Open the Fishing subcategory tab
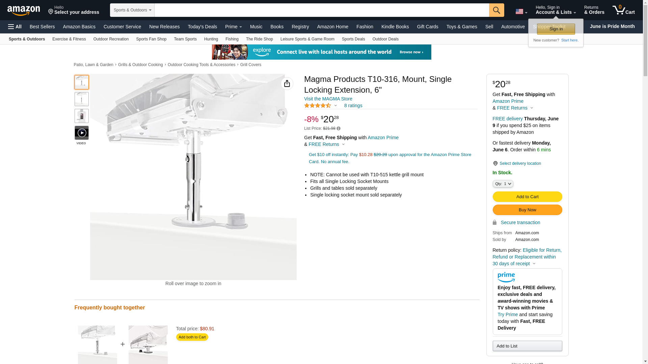Screen dimensions: 648x364 point(232,39)
